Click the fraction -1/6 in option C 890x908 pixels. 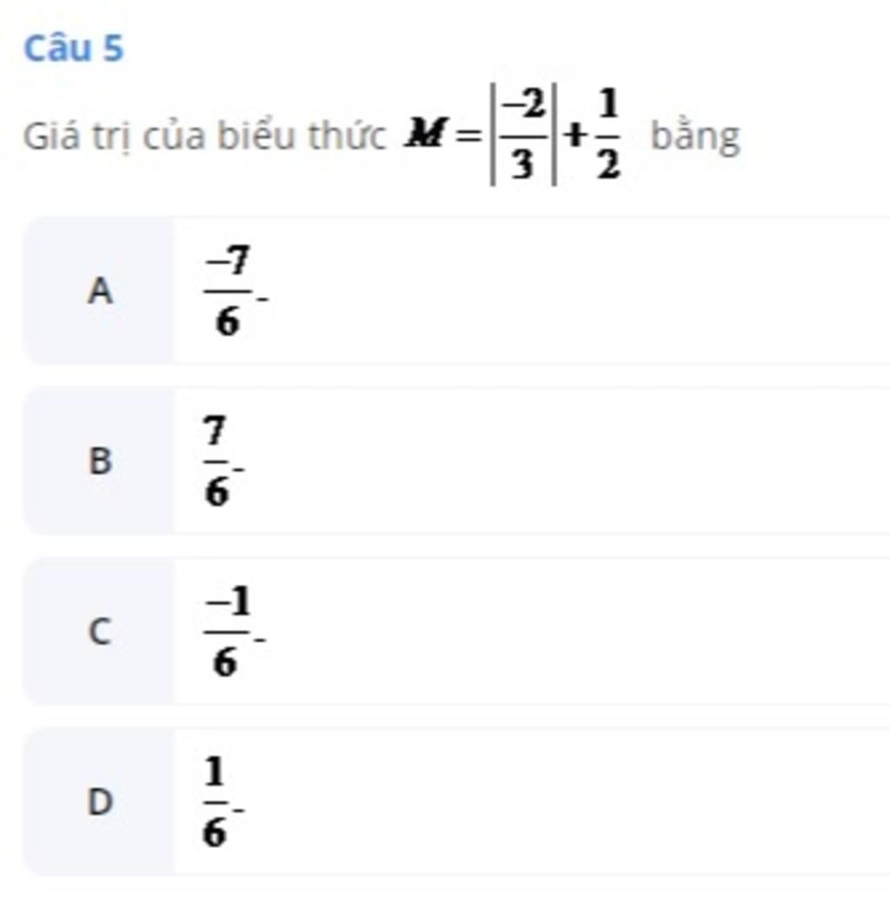click(227, 631)
